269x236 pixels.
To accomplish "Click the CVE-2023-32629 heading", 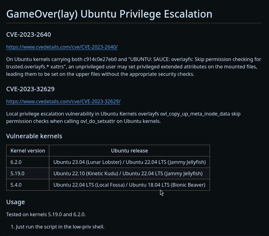I will pos(30,89).
